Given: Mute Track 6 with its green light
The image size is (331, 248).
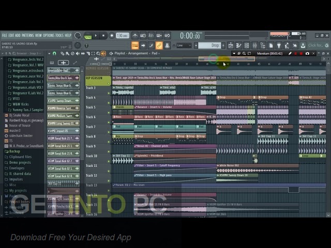Looking at the screenshot, I should 109,122.
